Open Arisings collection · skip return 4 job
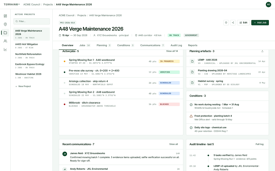Screen dimensions: 275x171 pos(121,83)
